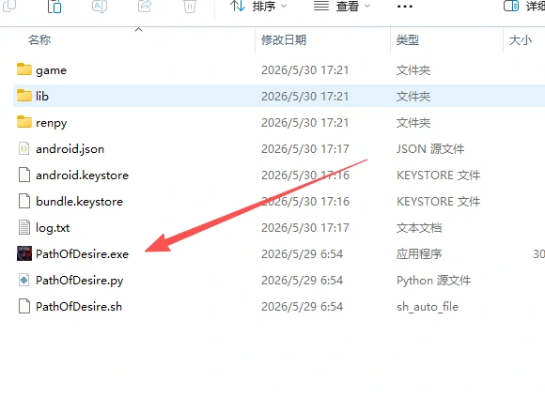Viewport: 545px width, 397px height.
Task: Click the PathOfDesire.exe application icon
Action: 24,253
